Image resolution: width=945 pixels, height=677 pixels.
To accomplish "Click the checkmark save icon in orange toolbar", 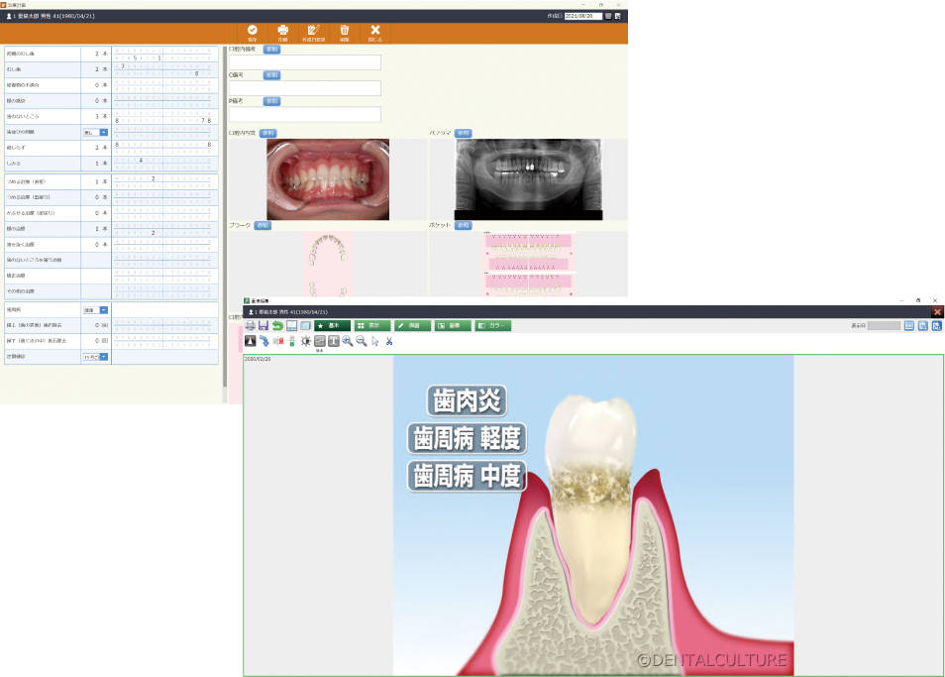I will pos(252,30).
